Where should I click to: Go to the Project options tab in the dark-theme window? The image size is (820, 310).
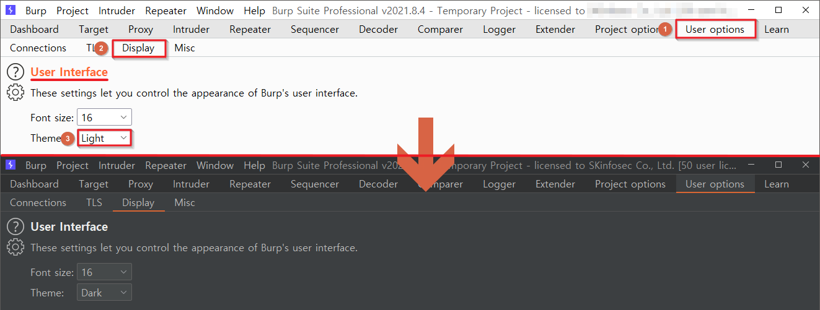pyautogui.click(x=630, y=184)
